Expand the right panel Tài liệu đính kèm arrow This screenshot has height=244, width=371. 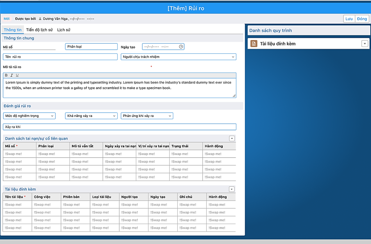pos(365,44)
